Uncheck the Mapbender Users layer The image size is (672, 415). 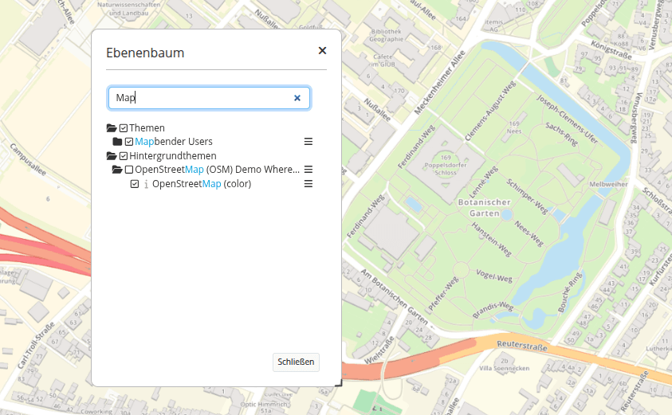[129, 142]
